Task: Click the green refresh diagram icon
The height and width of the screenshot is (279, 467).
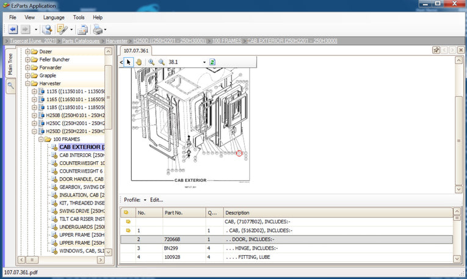Action: [x=212, y=62]
